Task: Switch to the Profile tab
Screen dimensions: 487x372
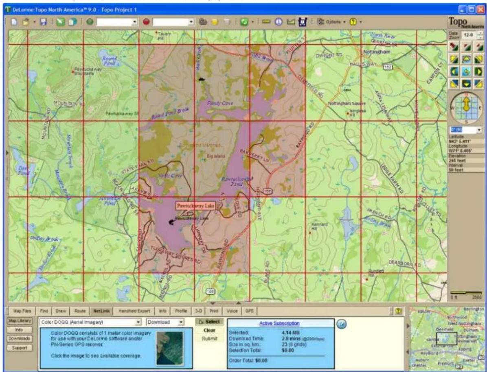Action: coord(181,311)
